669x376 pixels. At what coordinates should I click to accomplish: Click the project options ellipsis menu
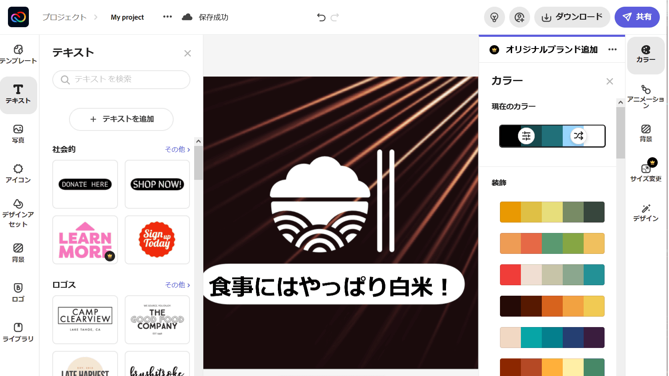[x=167, y=17]
